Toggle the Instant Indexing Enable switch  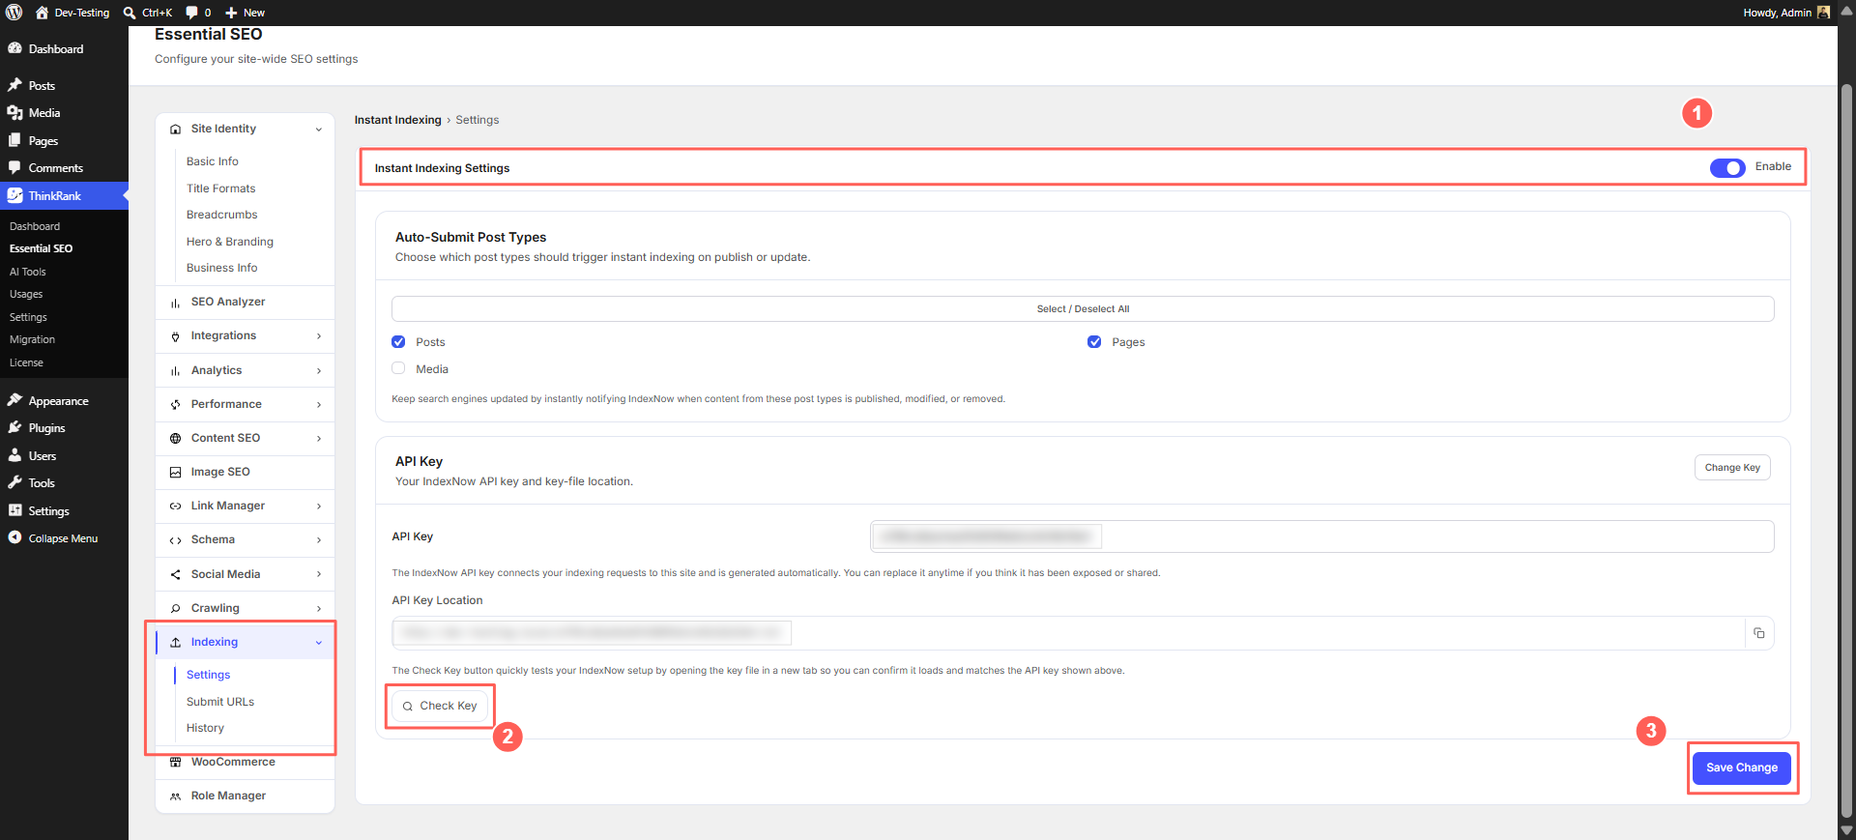[x=1726, y=167]
